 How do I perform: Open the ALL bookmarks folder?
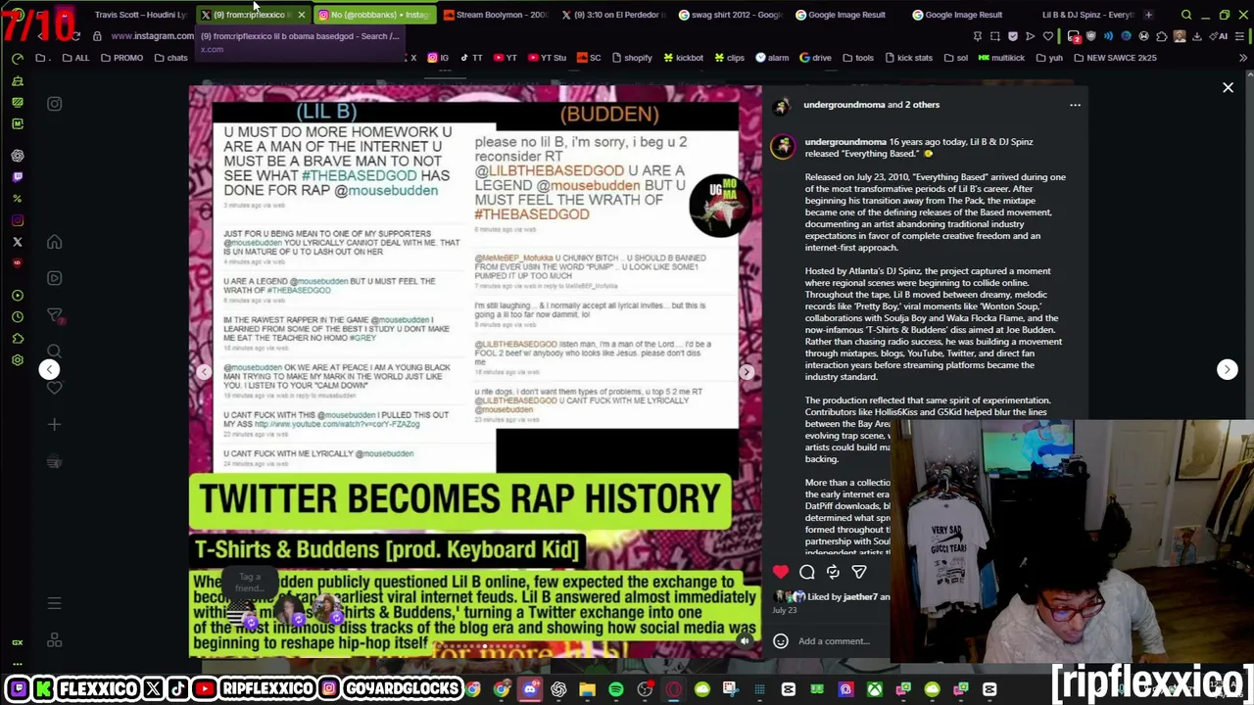point(75,58)
